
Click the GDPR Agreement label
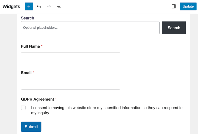click(x=38, y=99)
